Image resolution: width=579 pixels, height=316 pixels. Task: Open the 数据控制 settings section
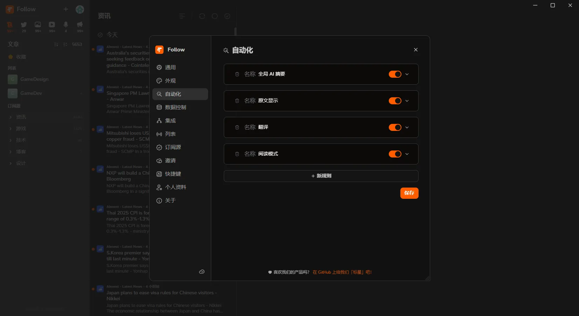point(175,107)
